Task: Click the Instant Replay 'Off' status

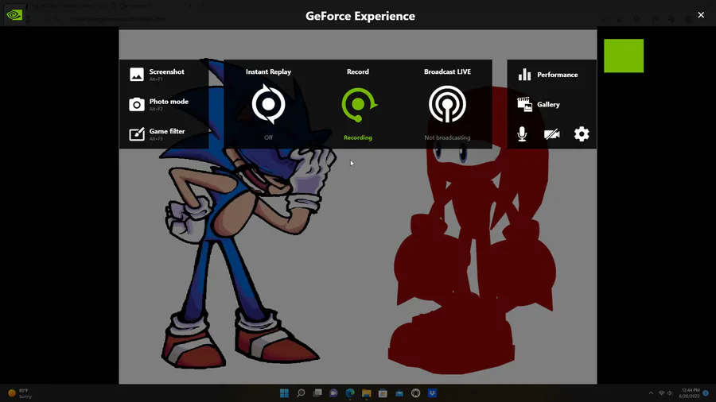Action: (x=269, y=137)
